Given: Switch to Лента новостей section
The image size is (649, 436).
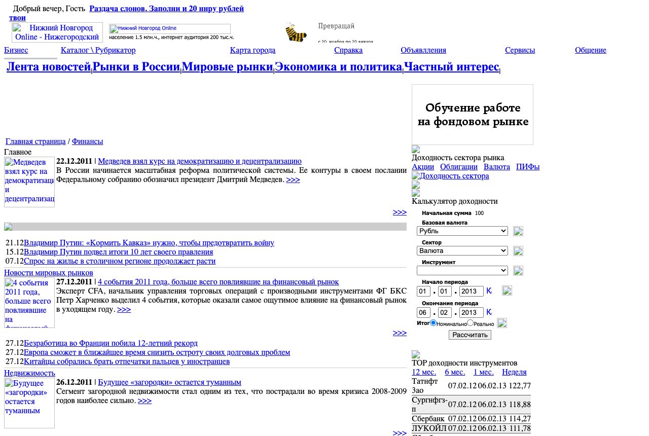Looking at the screenshot, I should (x=49, y=67).
